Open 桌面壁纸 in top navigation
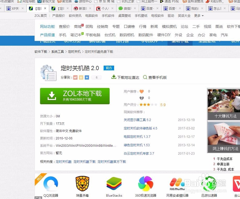Viewport: 240px width, 199px height. (x=125, y=16)
